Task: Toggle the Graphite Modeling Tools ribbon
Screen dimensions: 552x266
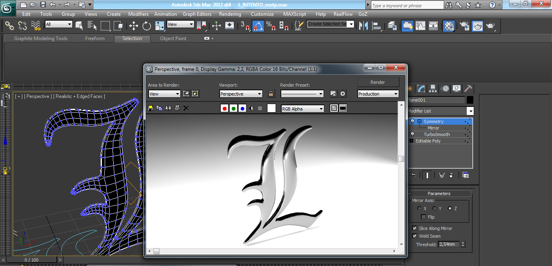Action: click(408, 26)
